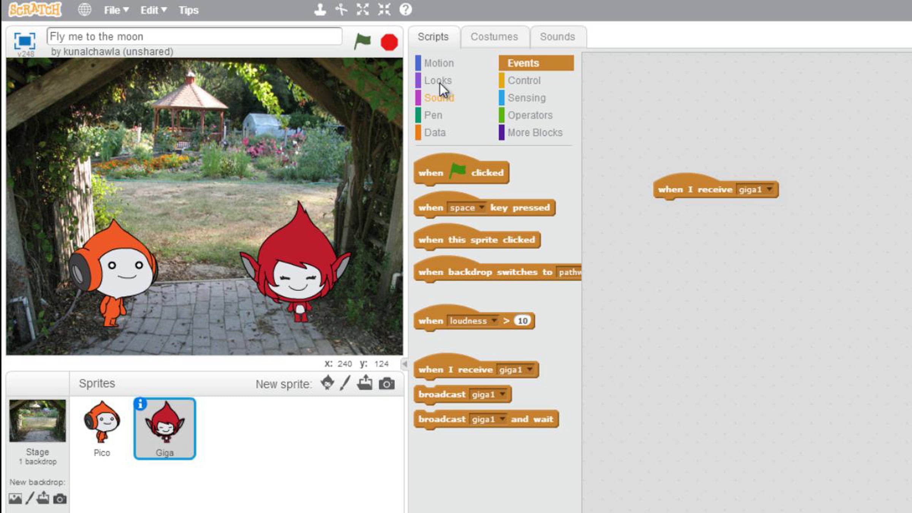Select the Delete scissors tool
The image size is (912, 513).
point(341,9)
